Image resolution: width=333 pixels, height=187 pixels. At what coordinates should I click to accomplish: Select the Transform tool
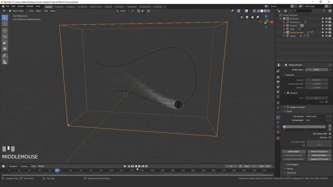point(5,49)
